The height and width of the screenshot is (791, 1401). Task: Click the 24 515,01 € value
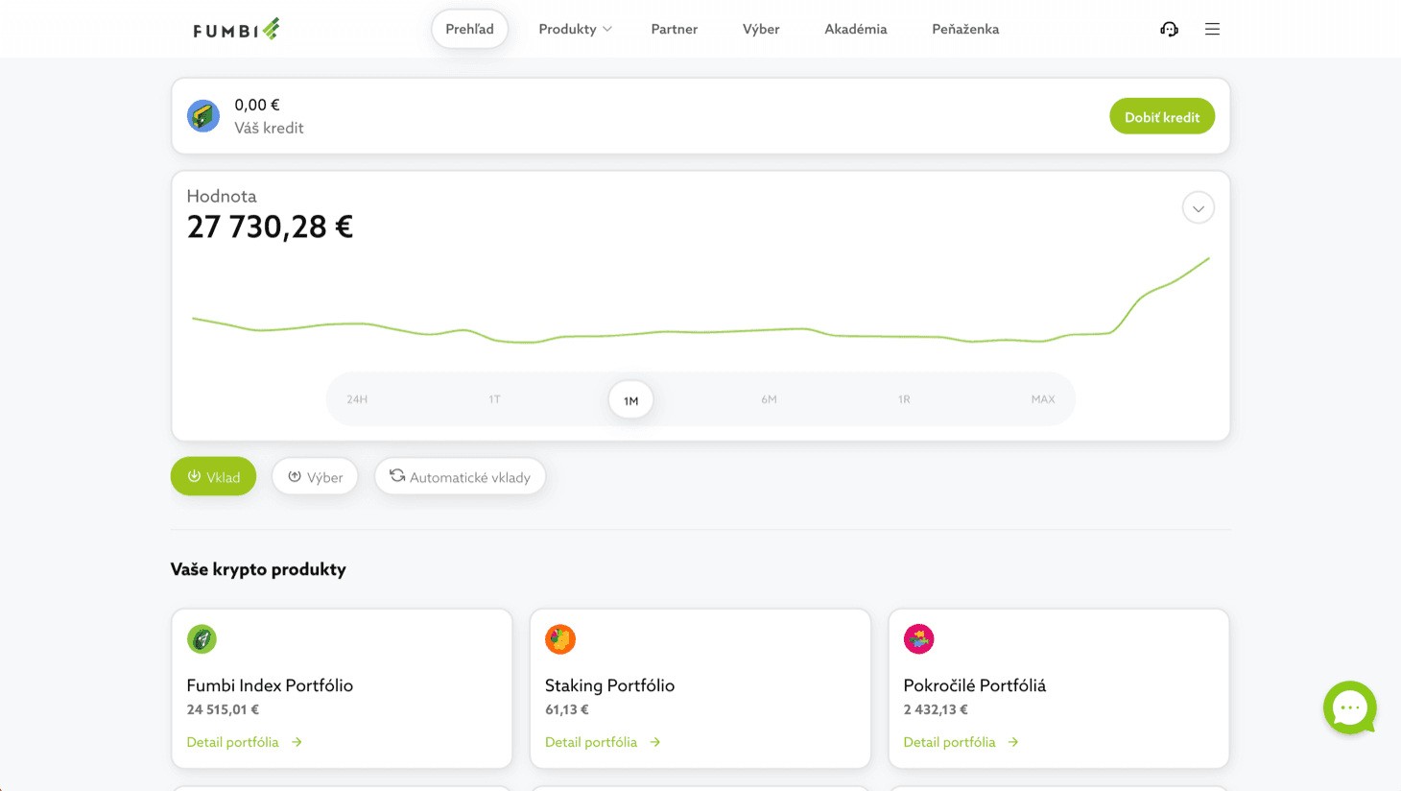pyautogui.click(x=223, y=709)
